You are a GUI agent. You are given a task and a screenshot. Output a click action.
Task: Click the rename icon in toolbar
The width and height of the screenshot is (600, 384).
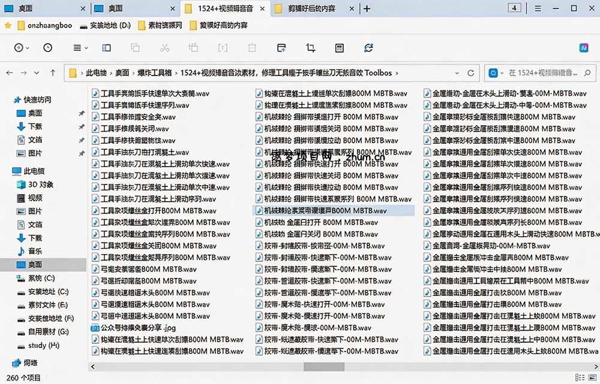tap(223, 48)
